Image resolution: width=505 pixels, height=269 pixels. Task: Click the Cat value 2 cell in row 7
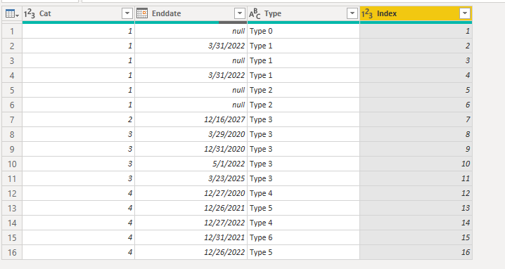(x=78, y=119)
